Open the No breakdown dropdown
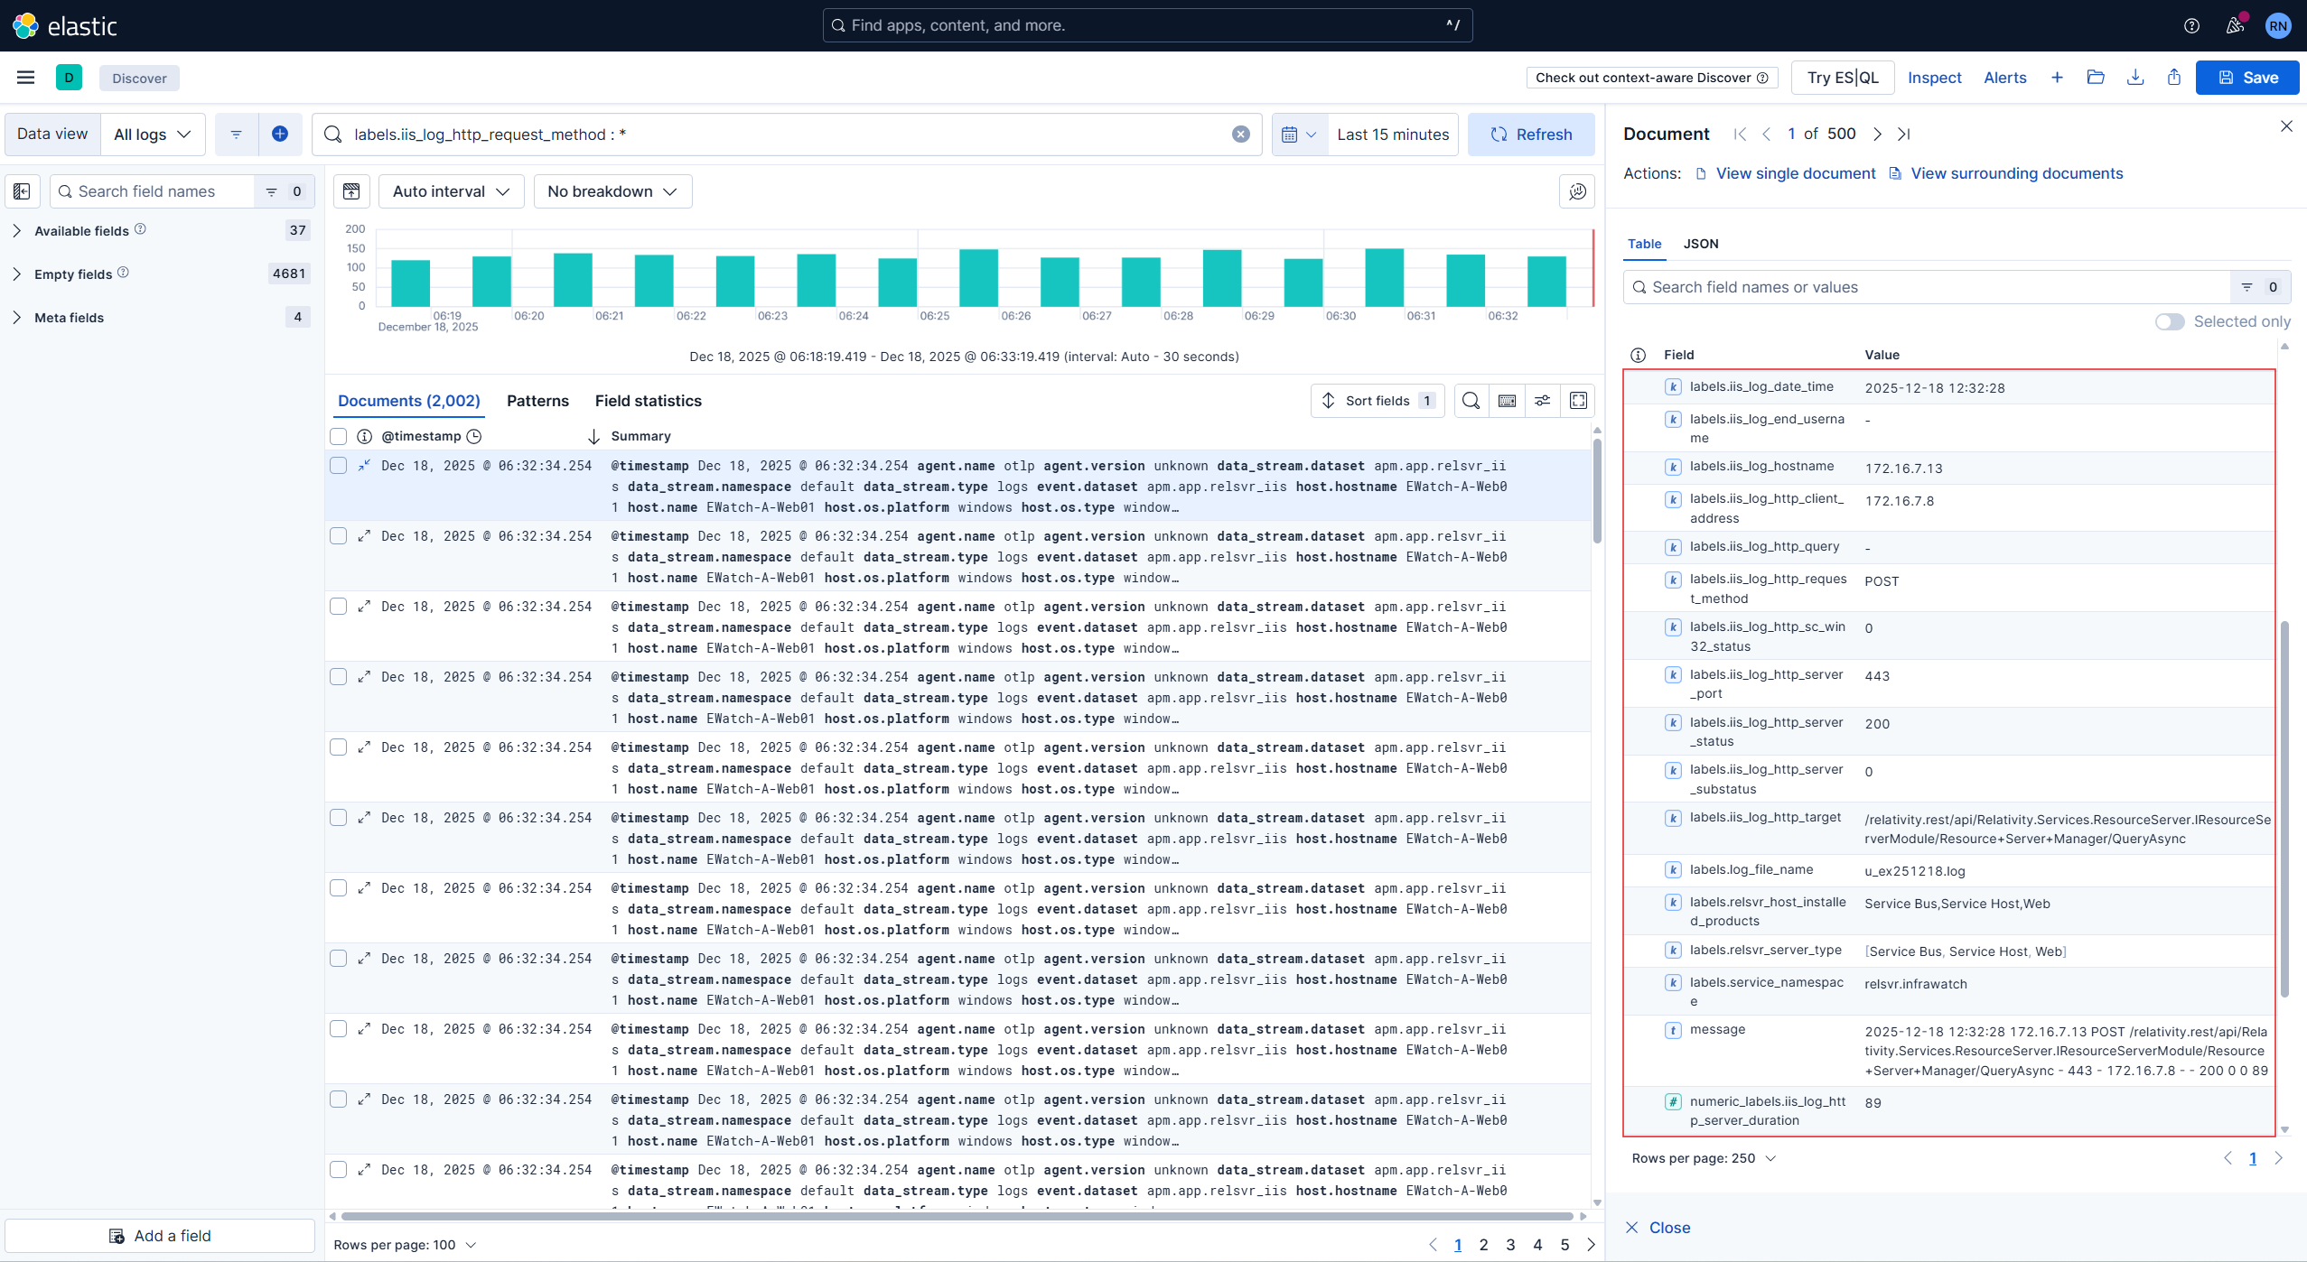Image resolution: width=2307 pixels, height=1262 pixels. (x=612, y=190)
